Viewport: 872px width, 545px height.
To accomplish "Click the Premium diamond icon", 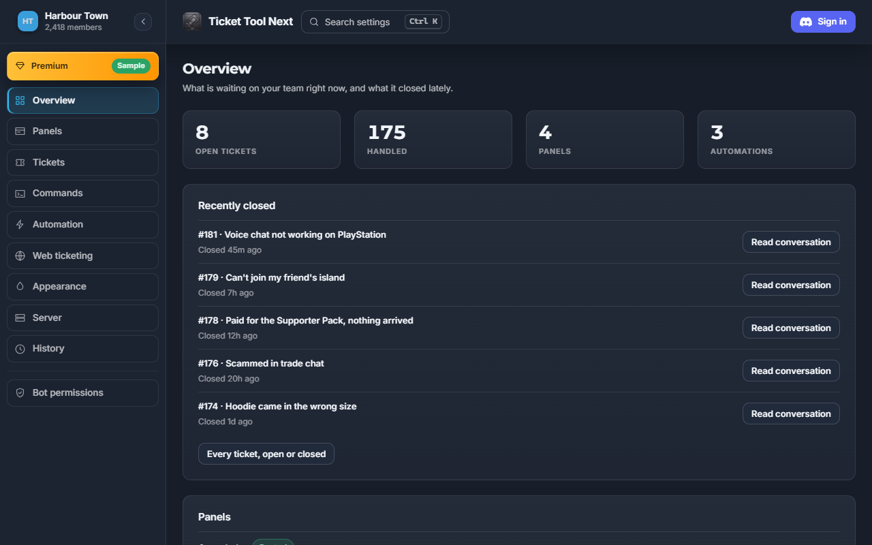I will pyautogui.click(x=20, y=66).
